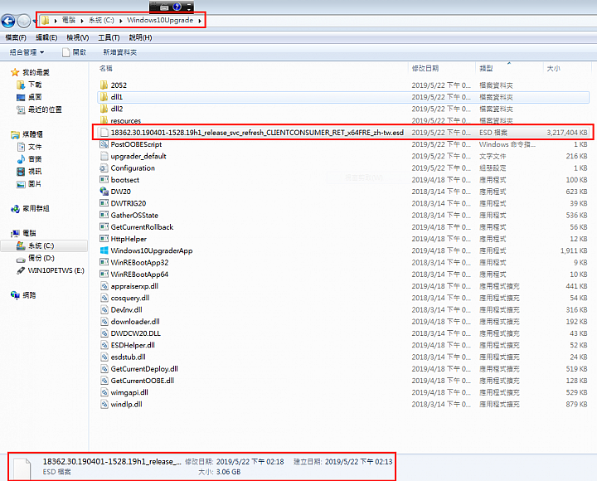The height and width of the screenshot is (481, 597).
Task: Click the Videos library icon in the sidebar
Action: coord(21,172)
